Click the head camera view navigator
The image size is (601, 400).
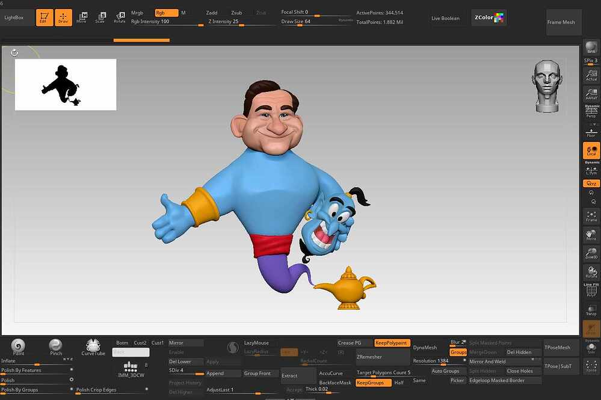(x=547, y=87)
